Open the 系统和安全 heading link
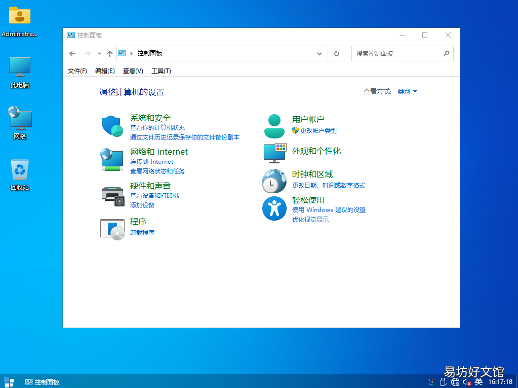Screen dimensions: 518x388 (x=150, y=118)
